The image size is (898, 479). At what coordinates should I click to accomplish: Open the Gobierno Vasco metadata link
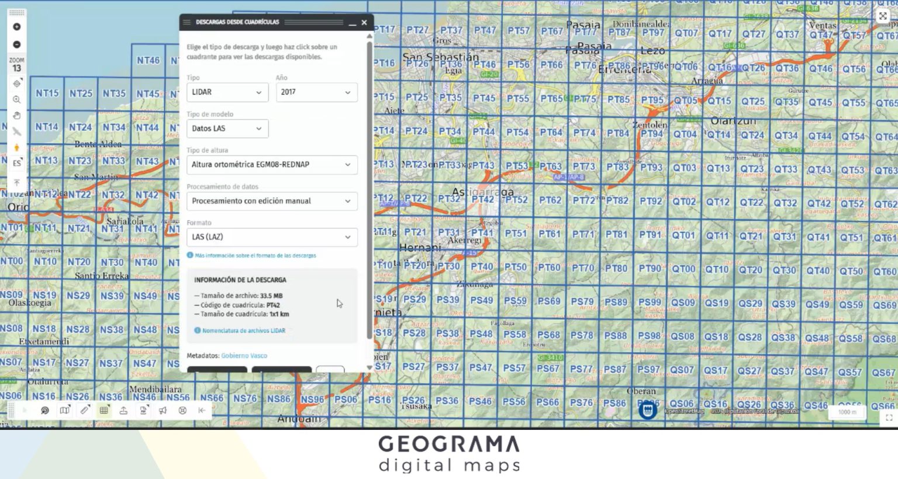[244, 356]
